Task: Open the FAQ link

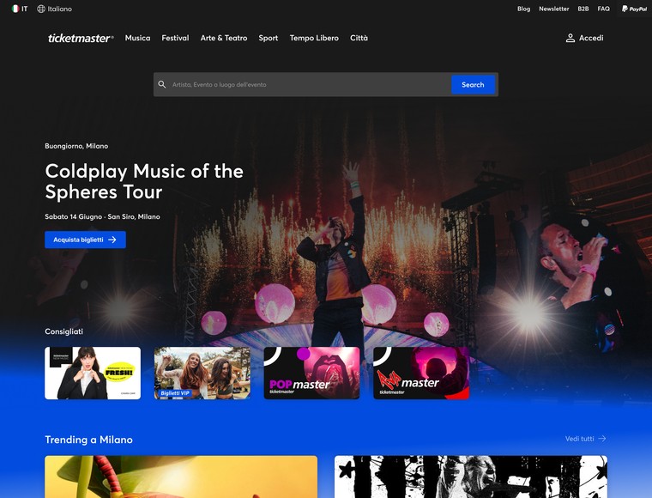Action: pyautogui.click(x=603, y=9)
